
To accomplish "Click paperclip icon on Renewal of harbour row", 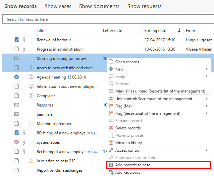I will [24, 40].
